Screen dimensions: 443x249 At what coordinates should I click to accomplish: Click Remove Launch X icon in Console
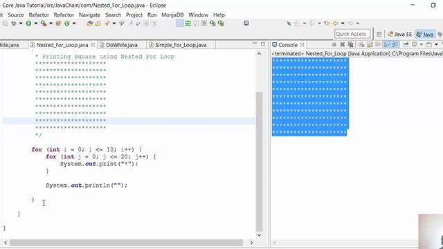[x=343, y=44]
